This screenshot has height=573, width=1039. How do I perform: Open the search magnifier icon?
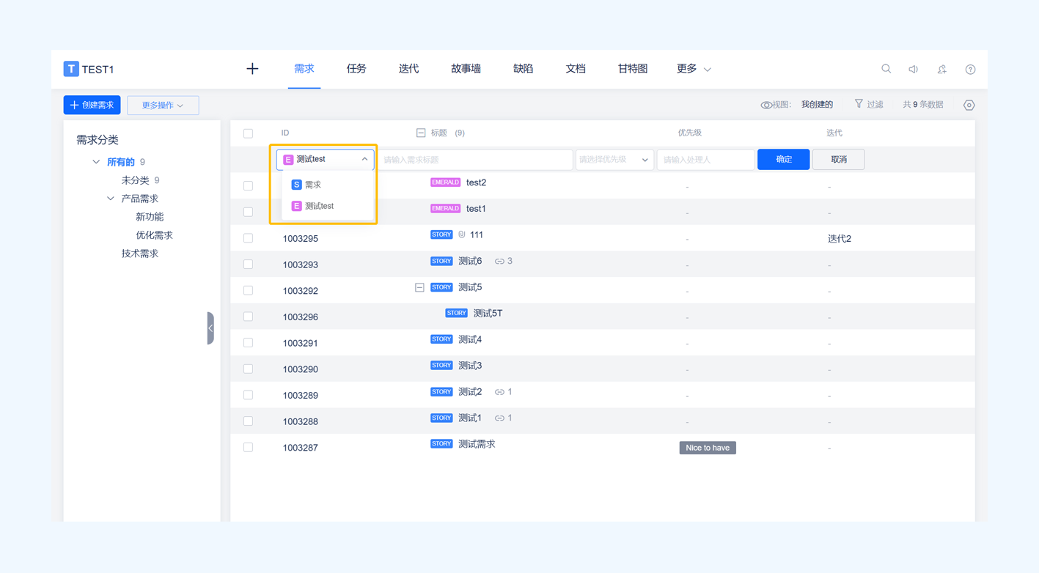tap(886, 69)
